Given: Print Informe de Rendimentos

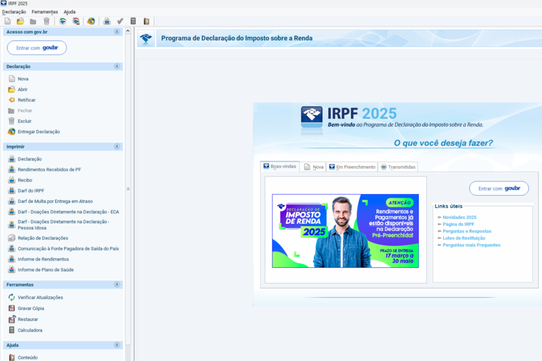Looking at the screenshot, I should pos(43,259).
